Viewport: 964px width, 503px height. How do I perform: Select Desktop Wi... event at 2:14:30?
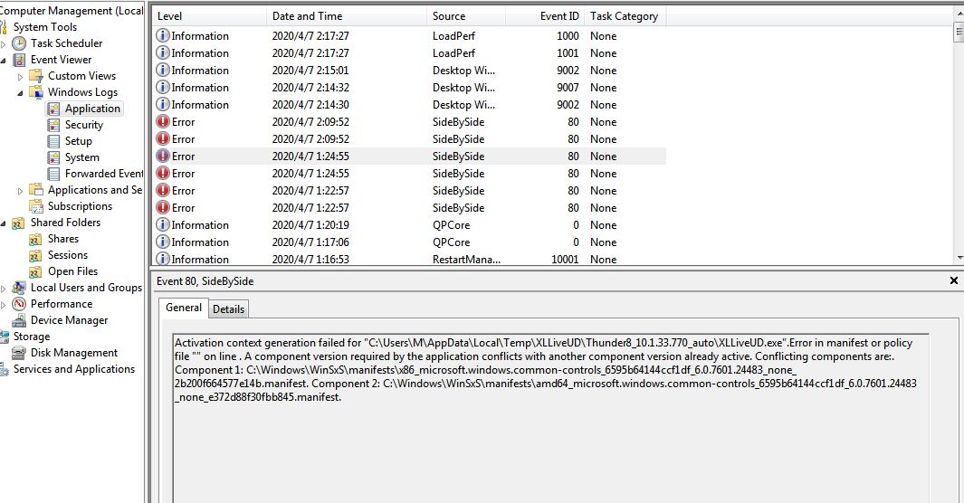(409, 104)
